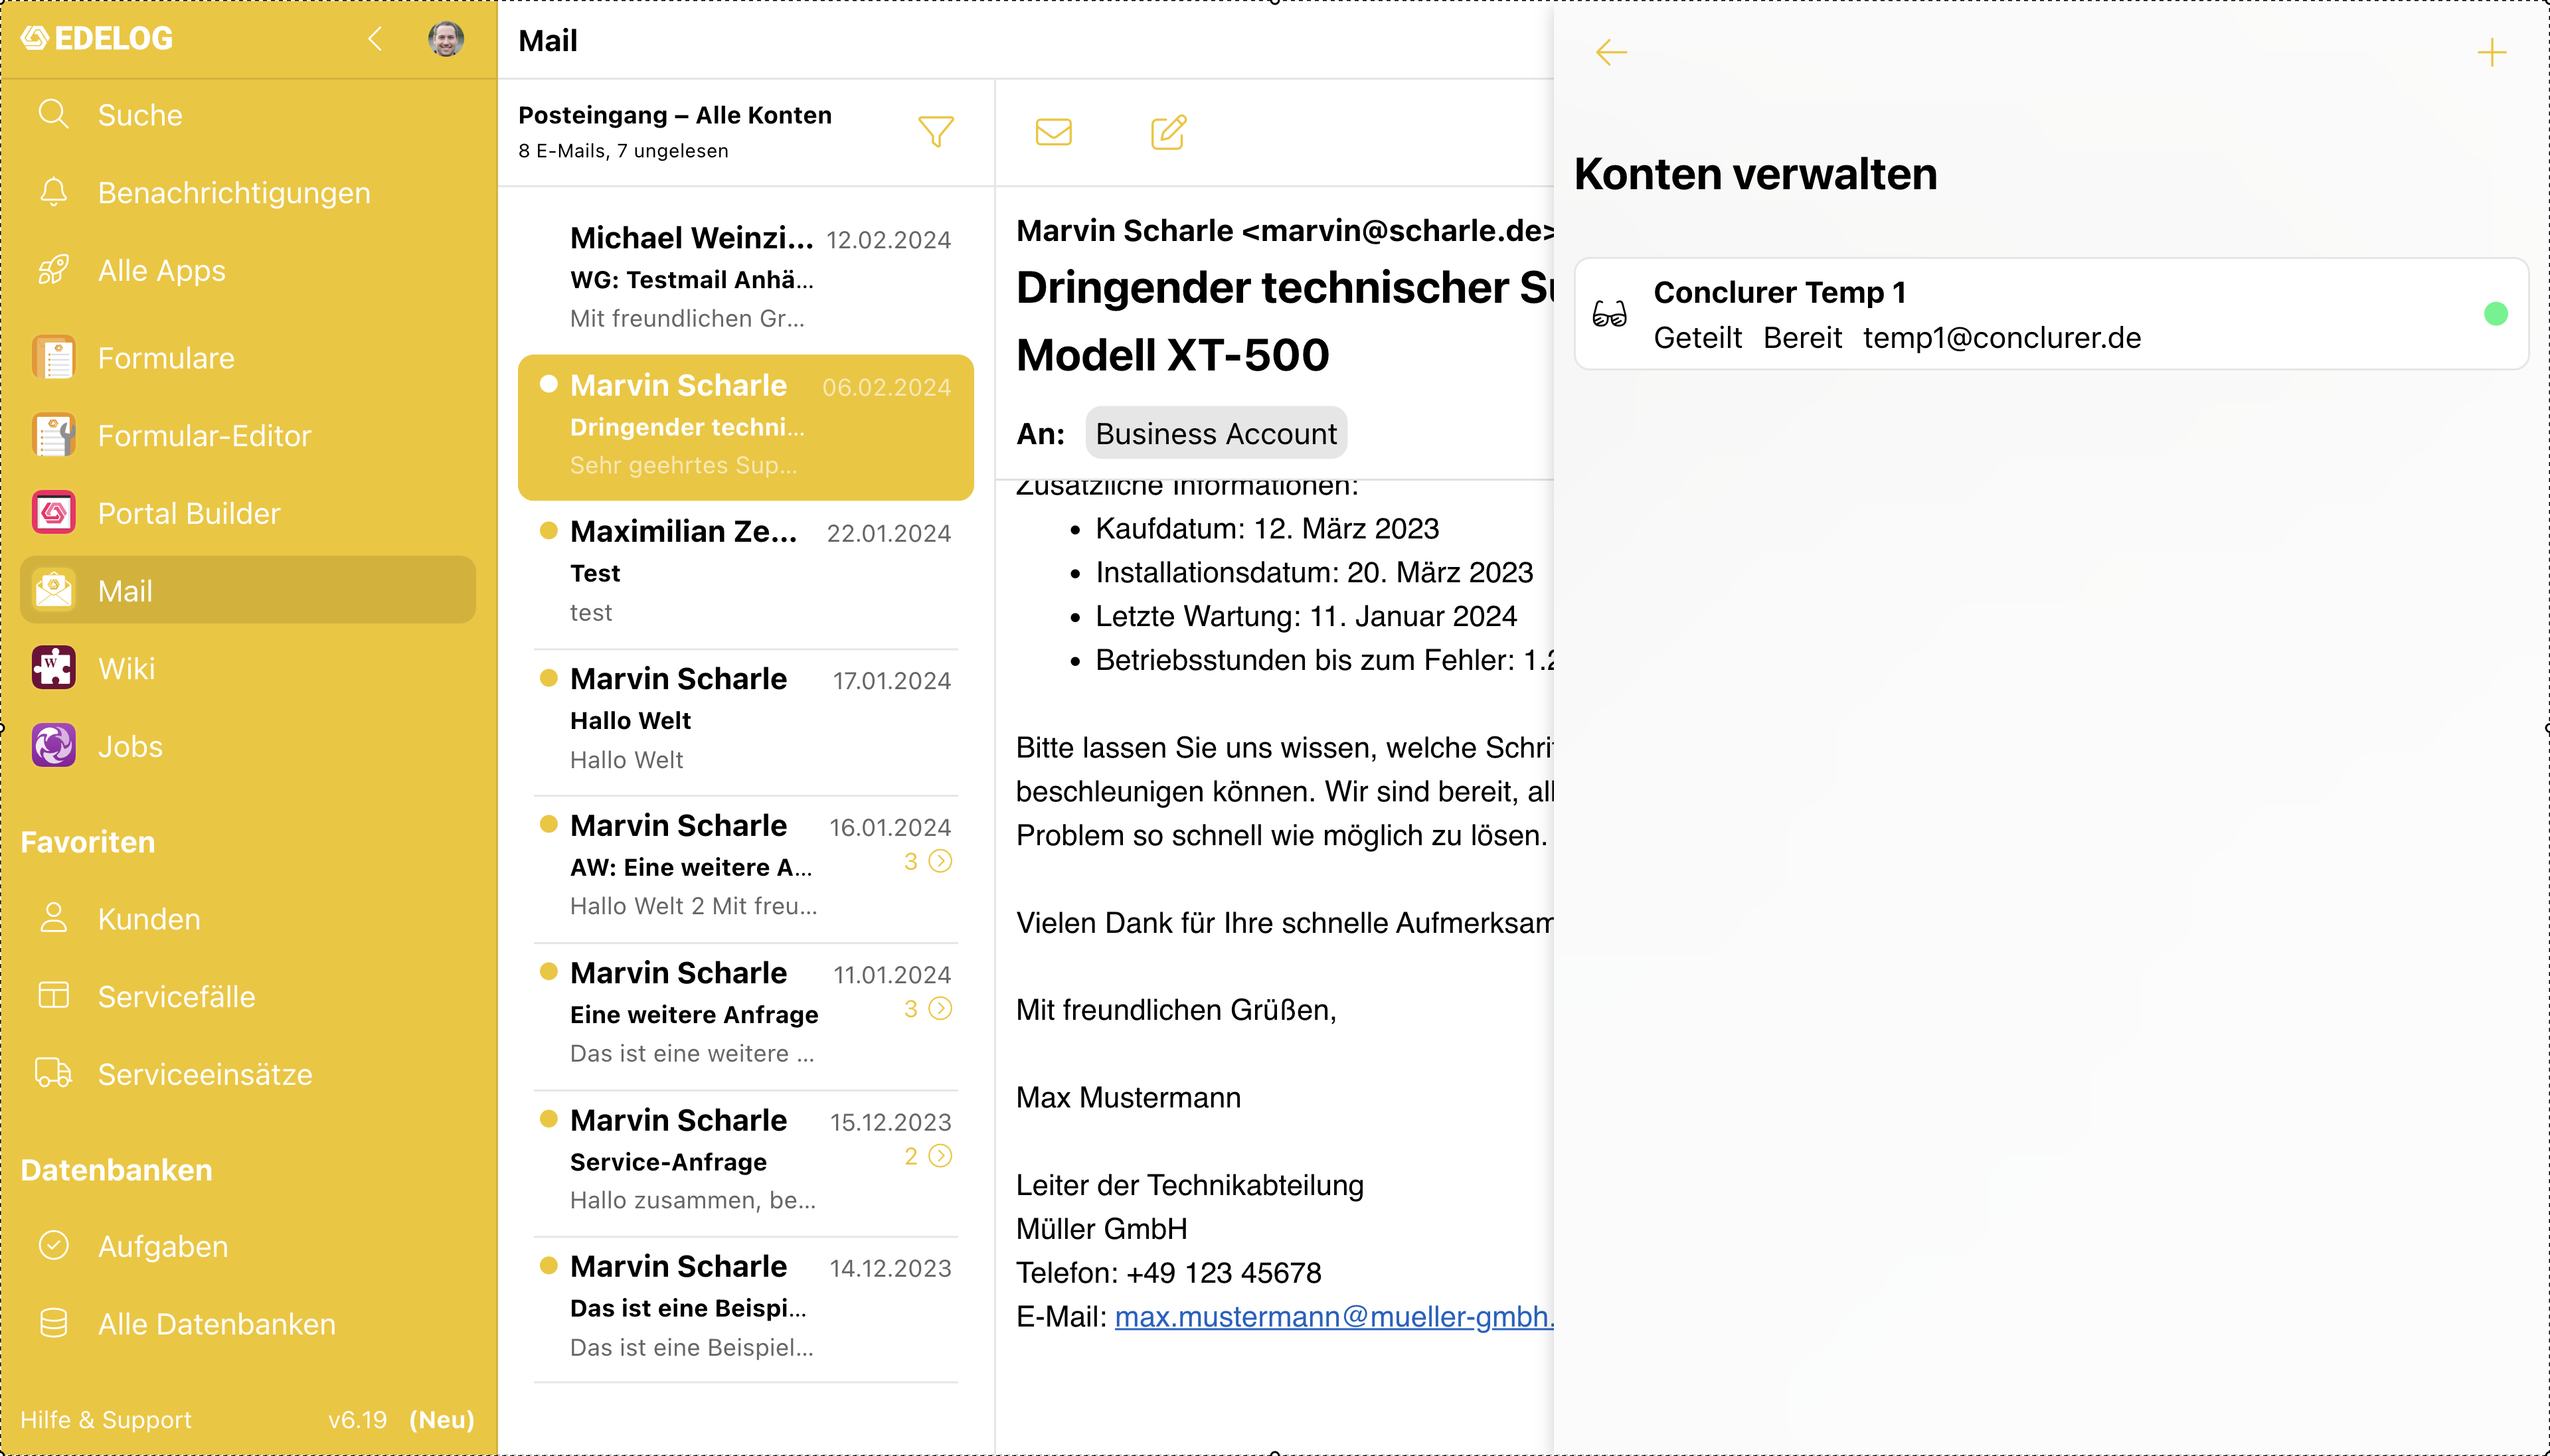Open the Aufgaben database
Viewport: 2550px width, 1456px height.
tap(248, 1246)
